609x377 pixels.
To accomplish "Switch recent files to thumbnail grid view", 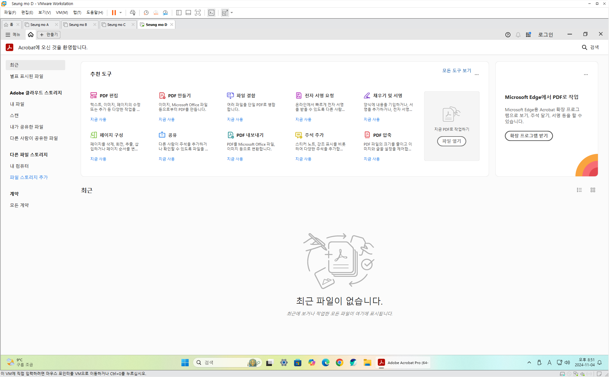I will (x=593, y=190).
